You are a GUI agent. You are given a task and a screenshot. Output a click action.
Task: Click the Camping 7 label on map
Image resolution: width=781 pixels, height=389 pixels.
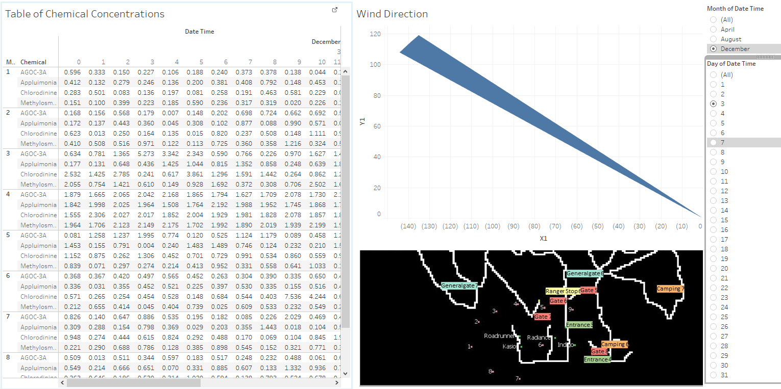click(670, 289)
